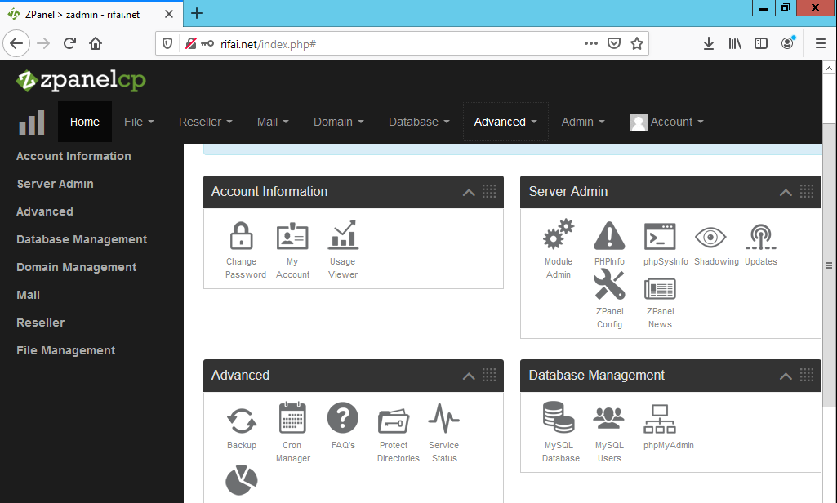Screen dimensions: 837x503
Task: Open the Backup module icon
Action: (241, 421)
